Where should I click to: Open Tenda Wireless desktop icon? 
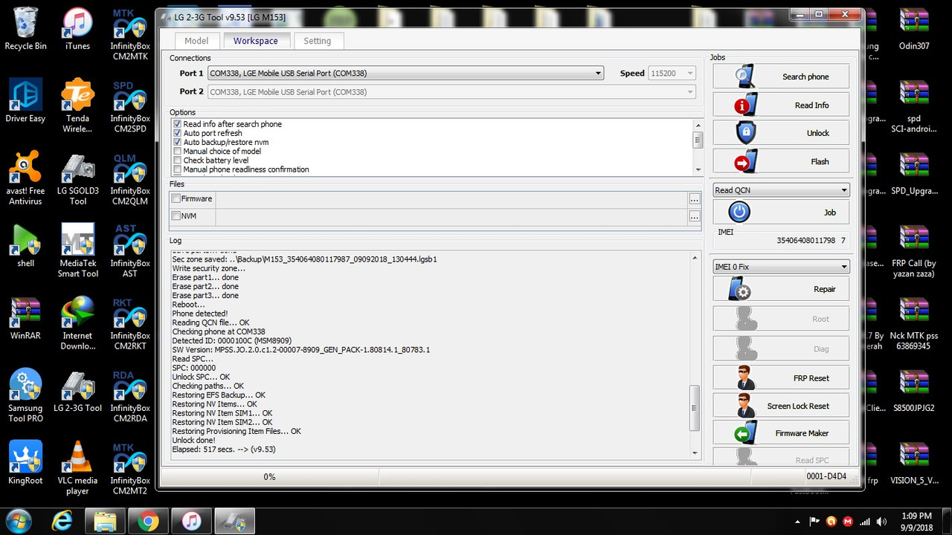77,106
